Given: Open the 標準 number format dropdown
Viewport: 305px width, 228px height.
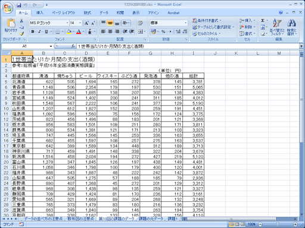Looking at the screenshot, I should pos(186,23).
